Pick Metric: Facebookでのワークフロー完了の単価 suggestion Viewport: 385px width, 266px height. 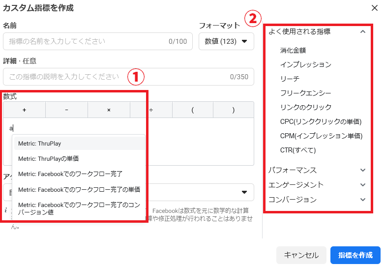[79, 189]
